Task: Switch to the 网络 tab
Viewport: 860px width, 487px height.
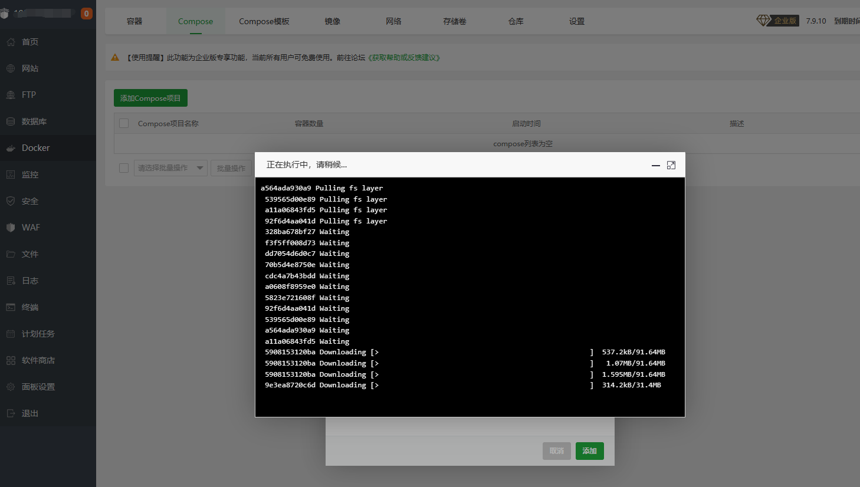Action: 393,21
